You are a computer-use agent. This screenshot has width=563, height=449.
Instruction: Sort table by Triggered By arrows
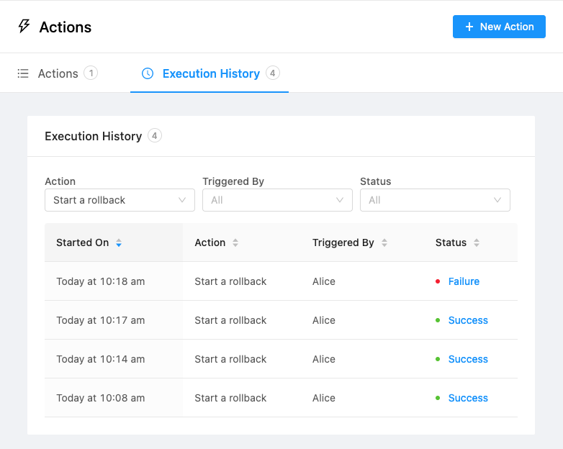pyautogui.click(x=384, y=243)
